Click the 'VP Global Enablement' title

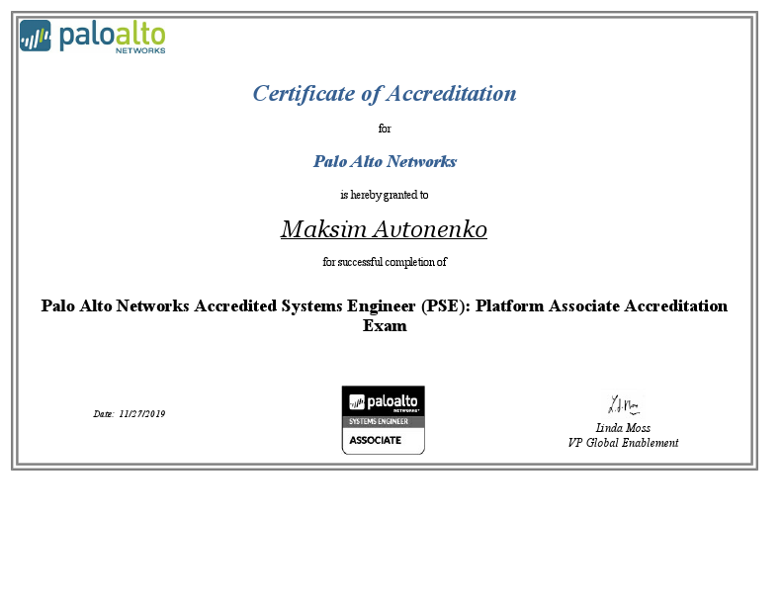[623, 443]
